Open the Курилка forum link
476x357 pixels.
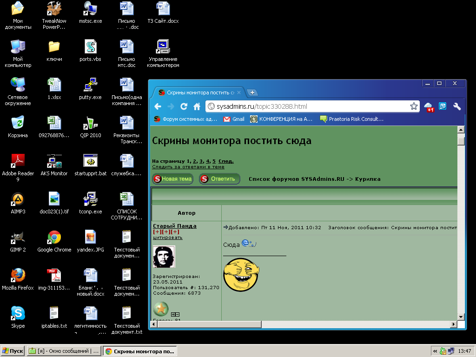pyautogui.click(x=368, y=179)
